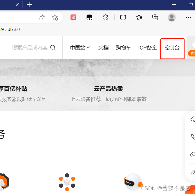Click the headset customer service icon

pyautogui.click(x=193, y=119)
